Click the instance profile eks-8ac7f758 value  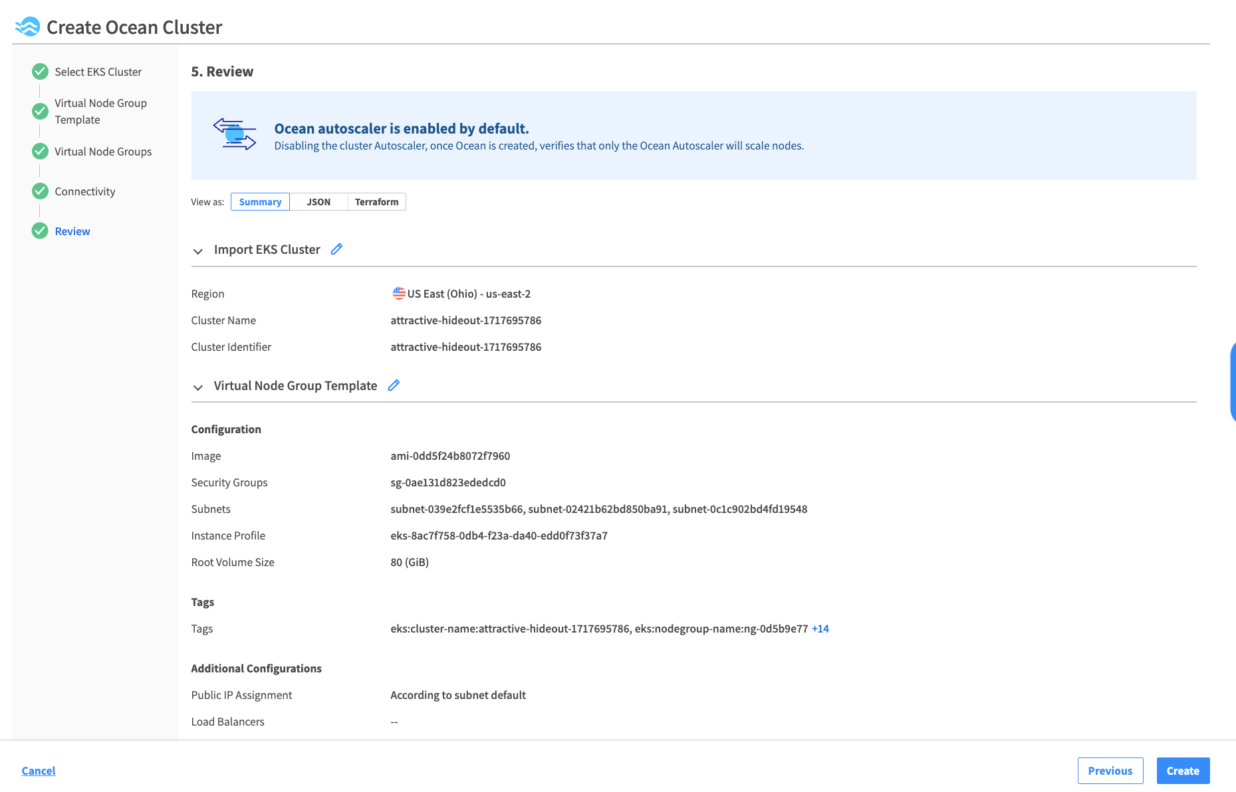[499, 536]
